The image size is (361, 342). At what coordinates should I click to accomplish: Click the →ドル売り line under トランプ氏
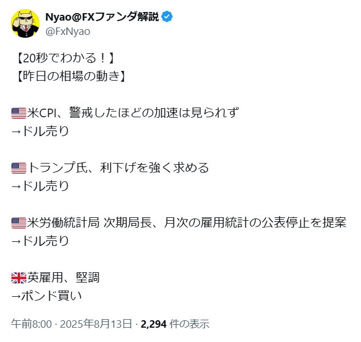tap(40, 186)
